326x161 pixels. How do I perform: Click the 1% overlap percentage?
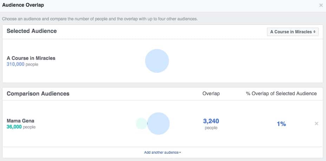coord(281,124)
